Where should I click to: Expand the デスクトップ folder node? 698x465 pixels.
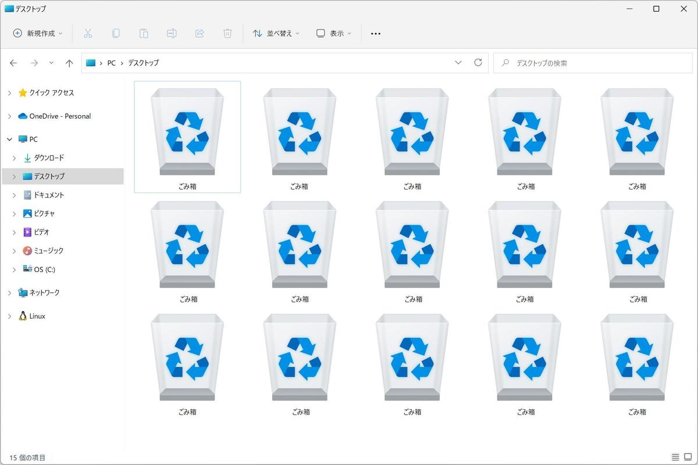[15, 176]
